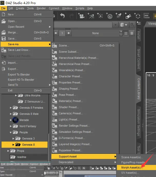Expand the Genesis 8 Females folder
This screenshot has height=177, width=156.
11,108
